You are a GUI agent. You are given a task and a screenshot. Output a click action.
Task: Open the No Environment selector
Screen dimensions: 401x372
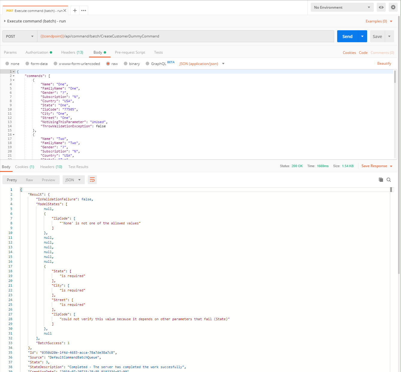(342, 7)
